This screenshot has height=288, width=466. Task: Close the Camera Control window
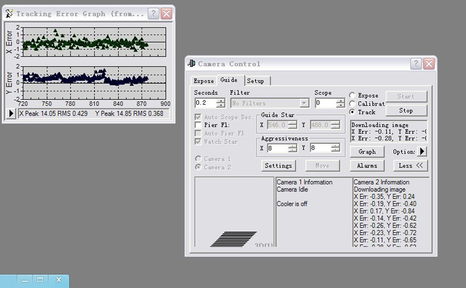tap(429, 63)
